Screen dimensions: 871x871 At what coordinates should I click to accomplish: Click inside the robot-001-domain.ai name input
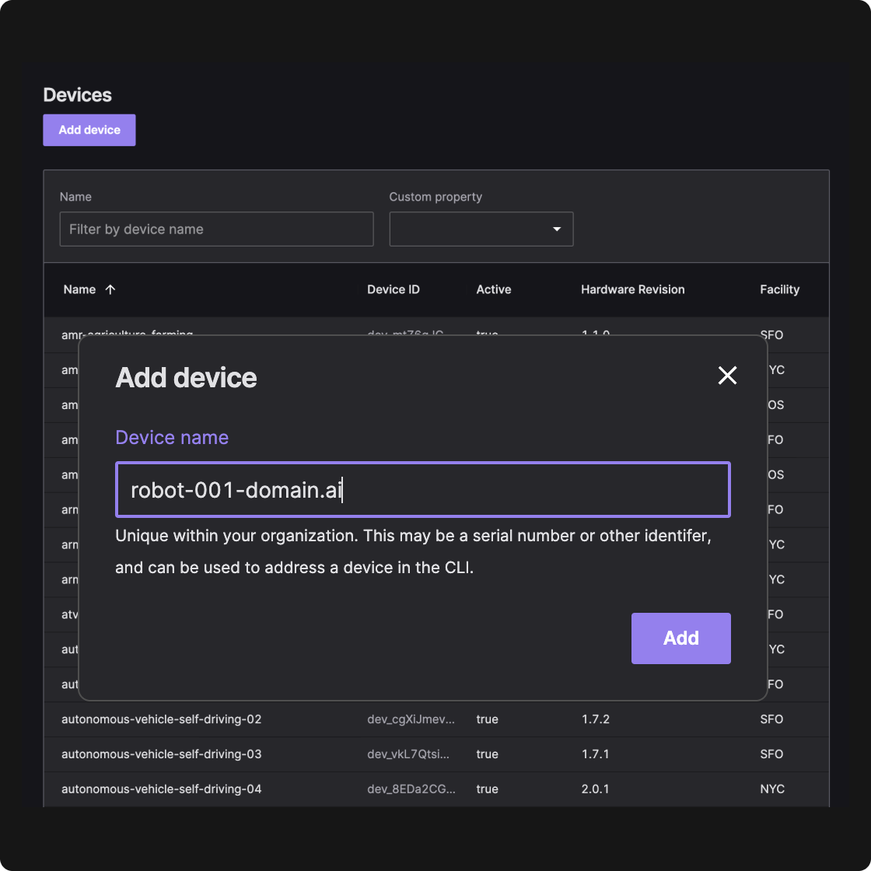pyautogui.click(x=422, y=489)
